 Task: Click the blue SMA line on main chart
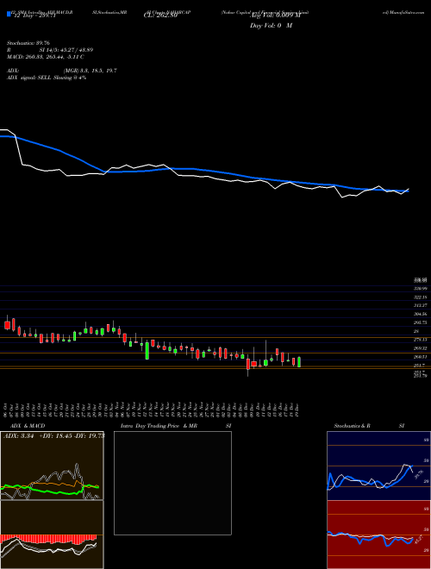203,170
